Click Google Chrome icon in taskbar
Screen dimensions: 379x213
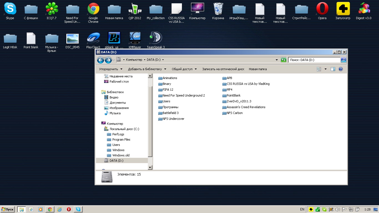pyautogui.click(x=50, y=209)
